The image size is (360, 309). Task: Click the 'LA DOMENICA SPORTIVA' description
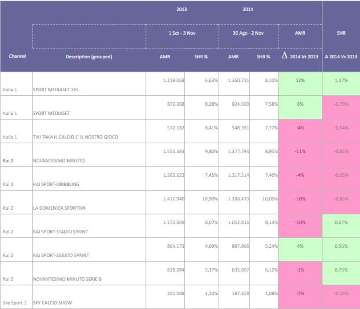click(59, 208)
